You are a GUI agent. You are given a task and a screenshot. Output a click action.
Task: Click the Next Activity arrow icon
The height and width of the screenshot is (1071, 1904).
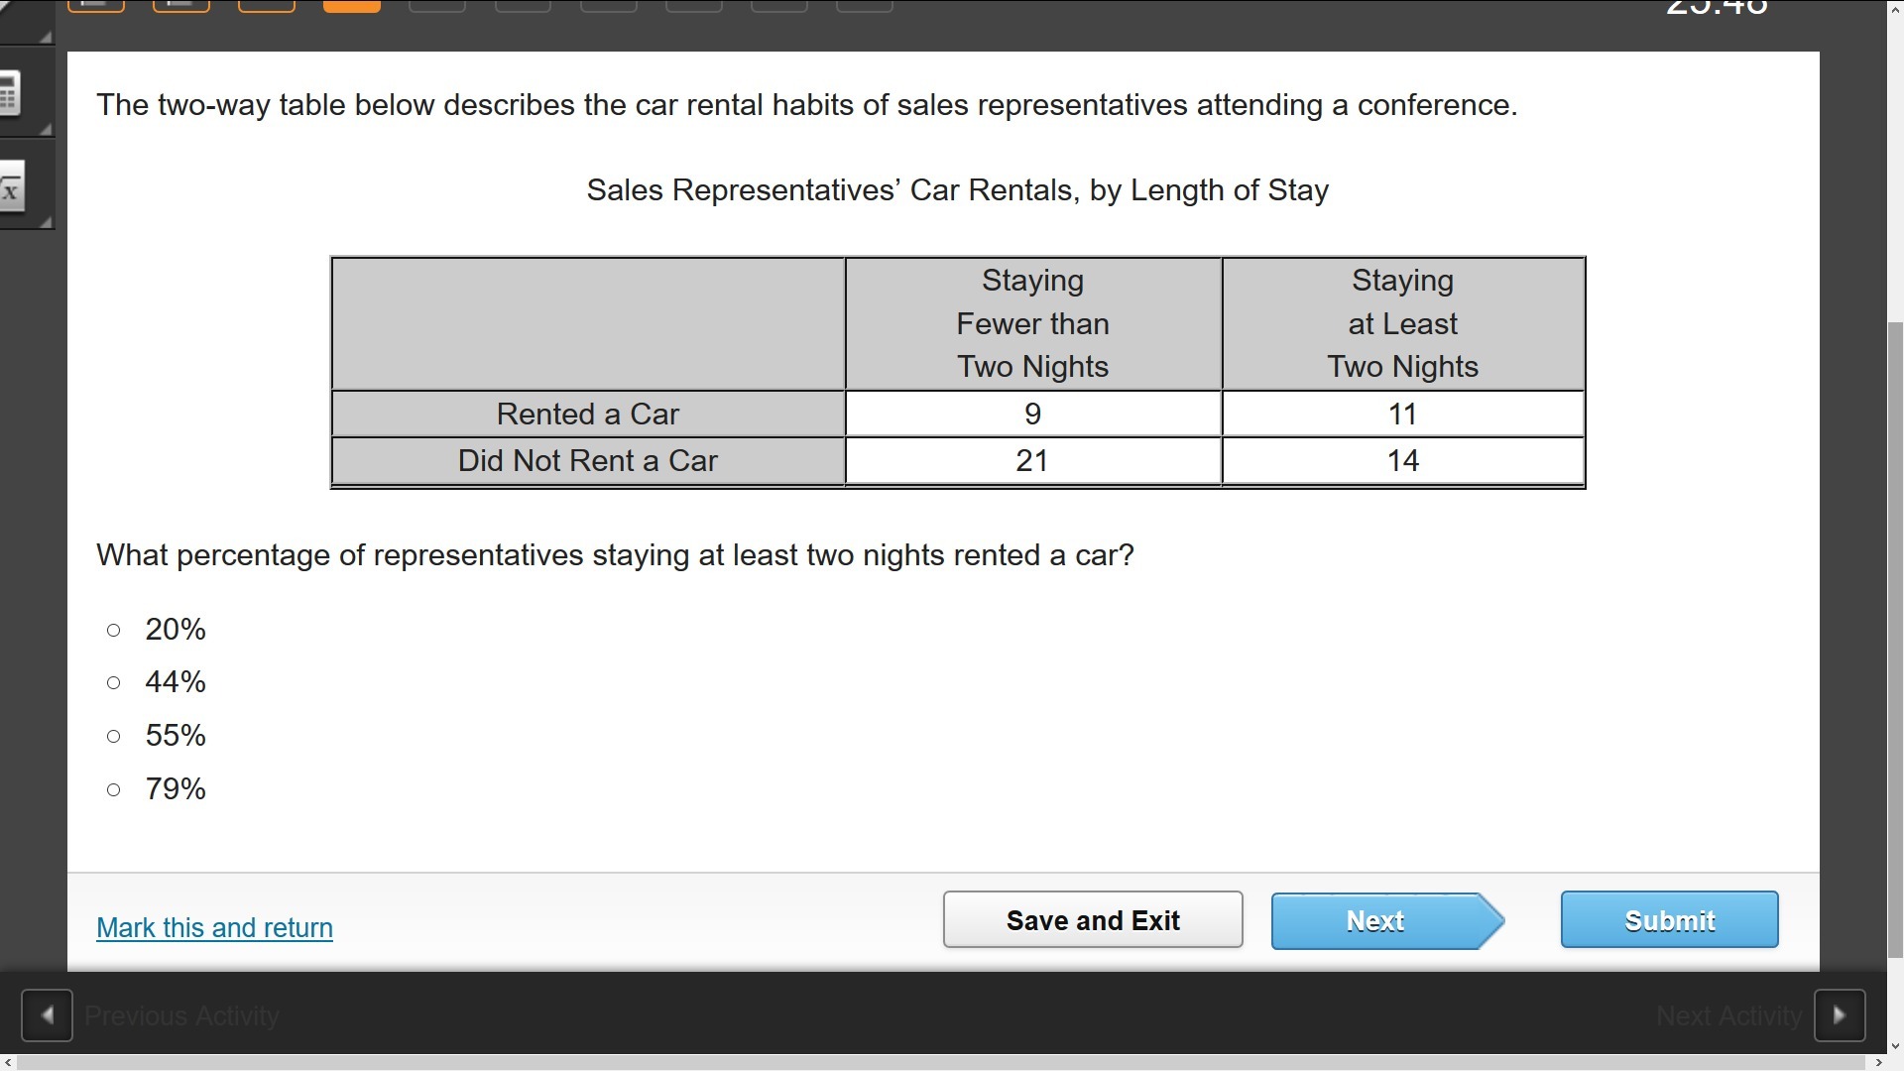[x=1840, y=1015]
